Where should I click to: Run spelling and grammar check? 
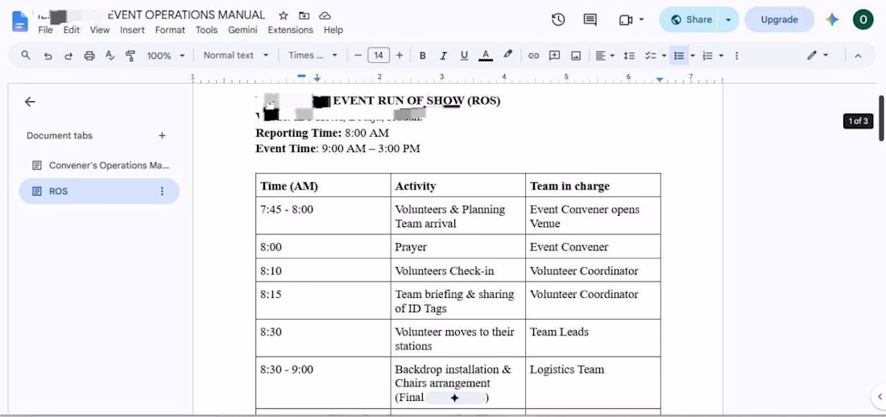pyautogui.click(x=110, y=56)
